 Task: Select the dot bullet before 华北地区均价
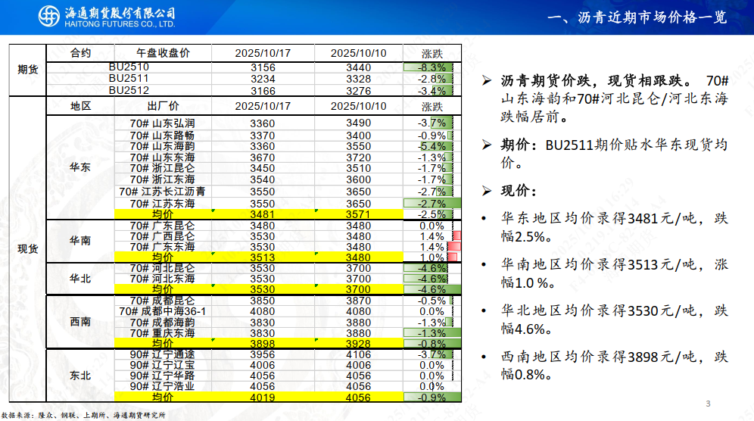coord(485,310)
